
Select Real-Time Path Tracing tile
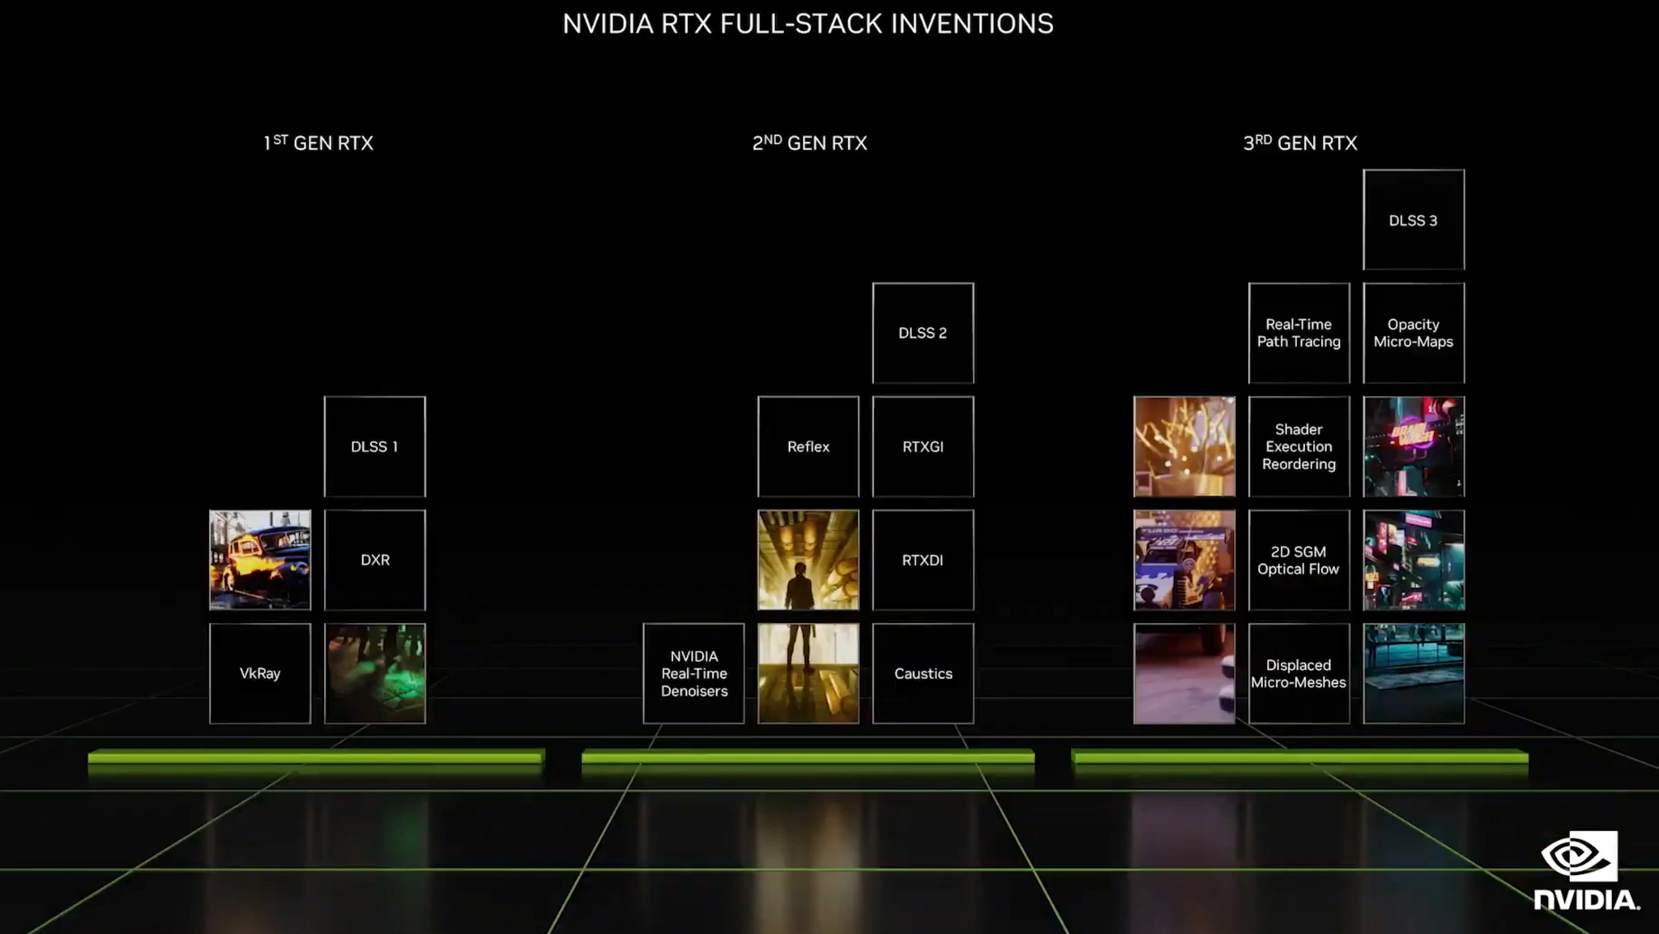(x=1299, y=333)
